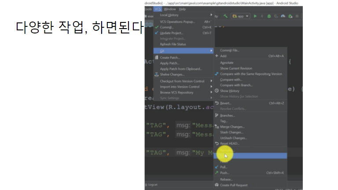338x190 pixels.
Task: Expand Import into Version Control submenu
Action: 184,87
